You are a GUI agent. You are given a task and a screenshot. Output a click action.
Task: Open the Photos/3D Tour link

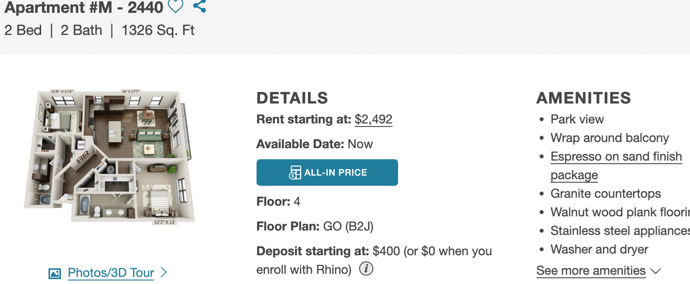(111, 272)
